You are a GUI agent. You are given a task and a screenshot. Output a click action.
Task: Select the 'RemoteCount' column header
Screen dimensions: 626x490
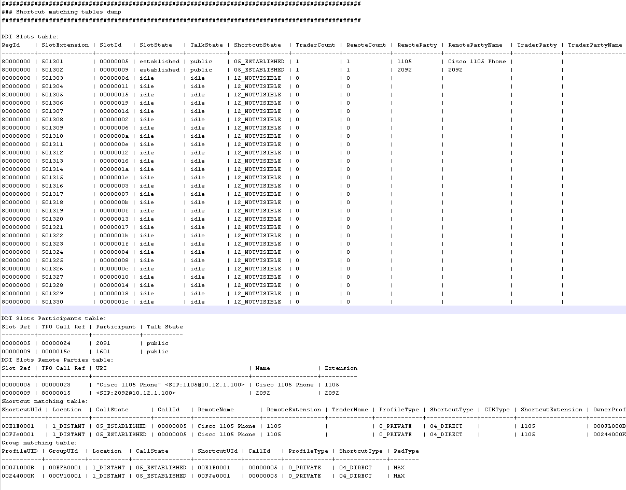(366, 45)
